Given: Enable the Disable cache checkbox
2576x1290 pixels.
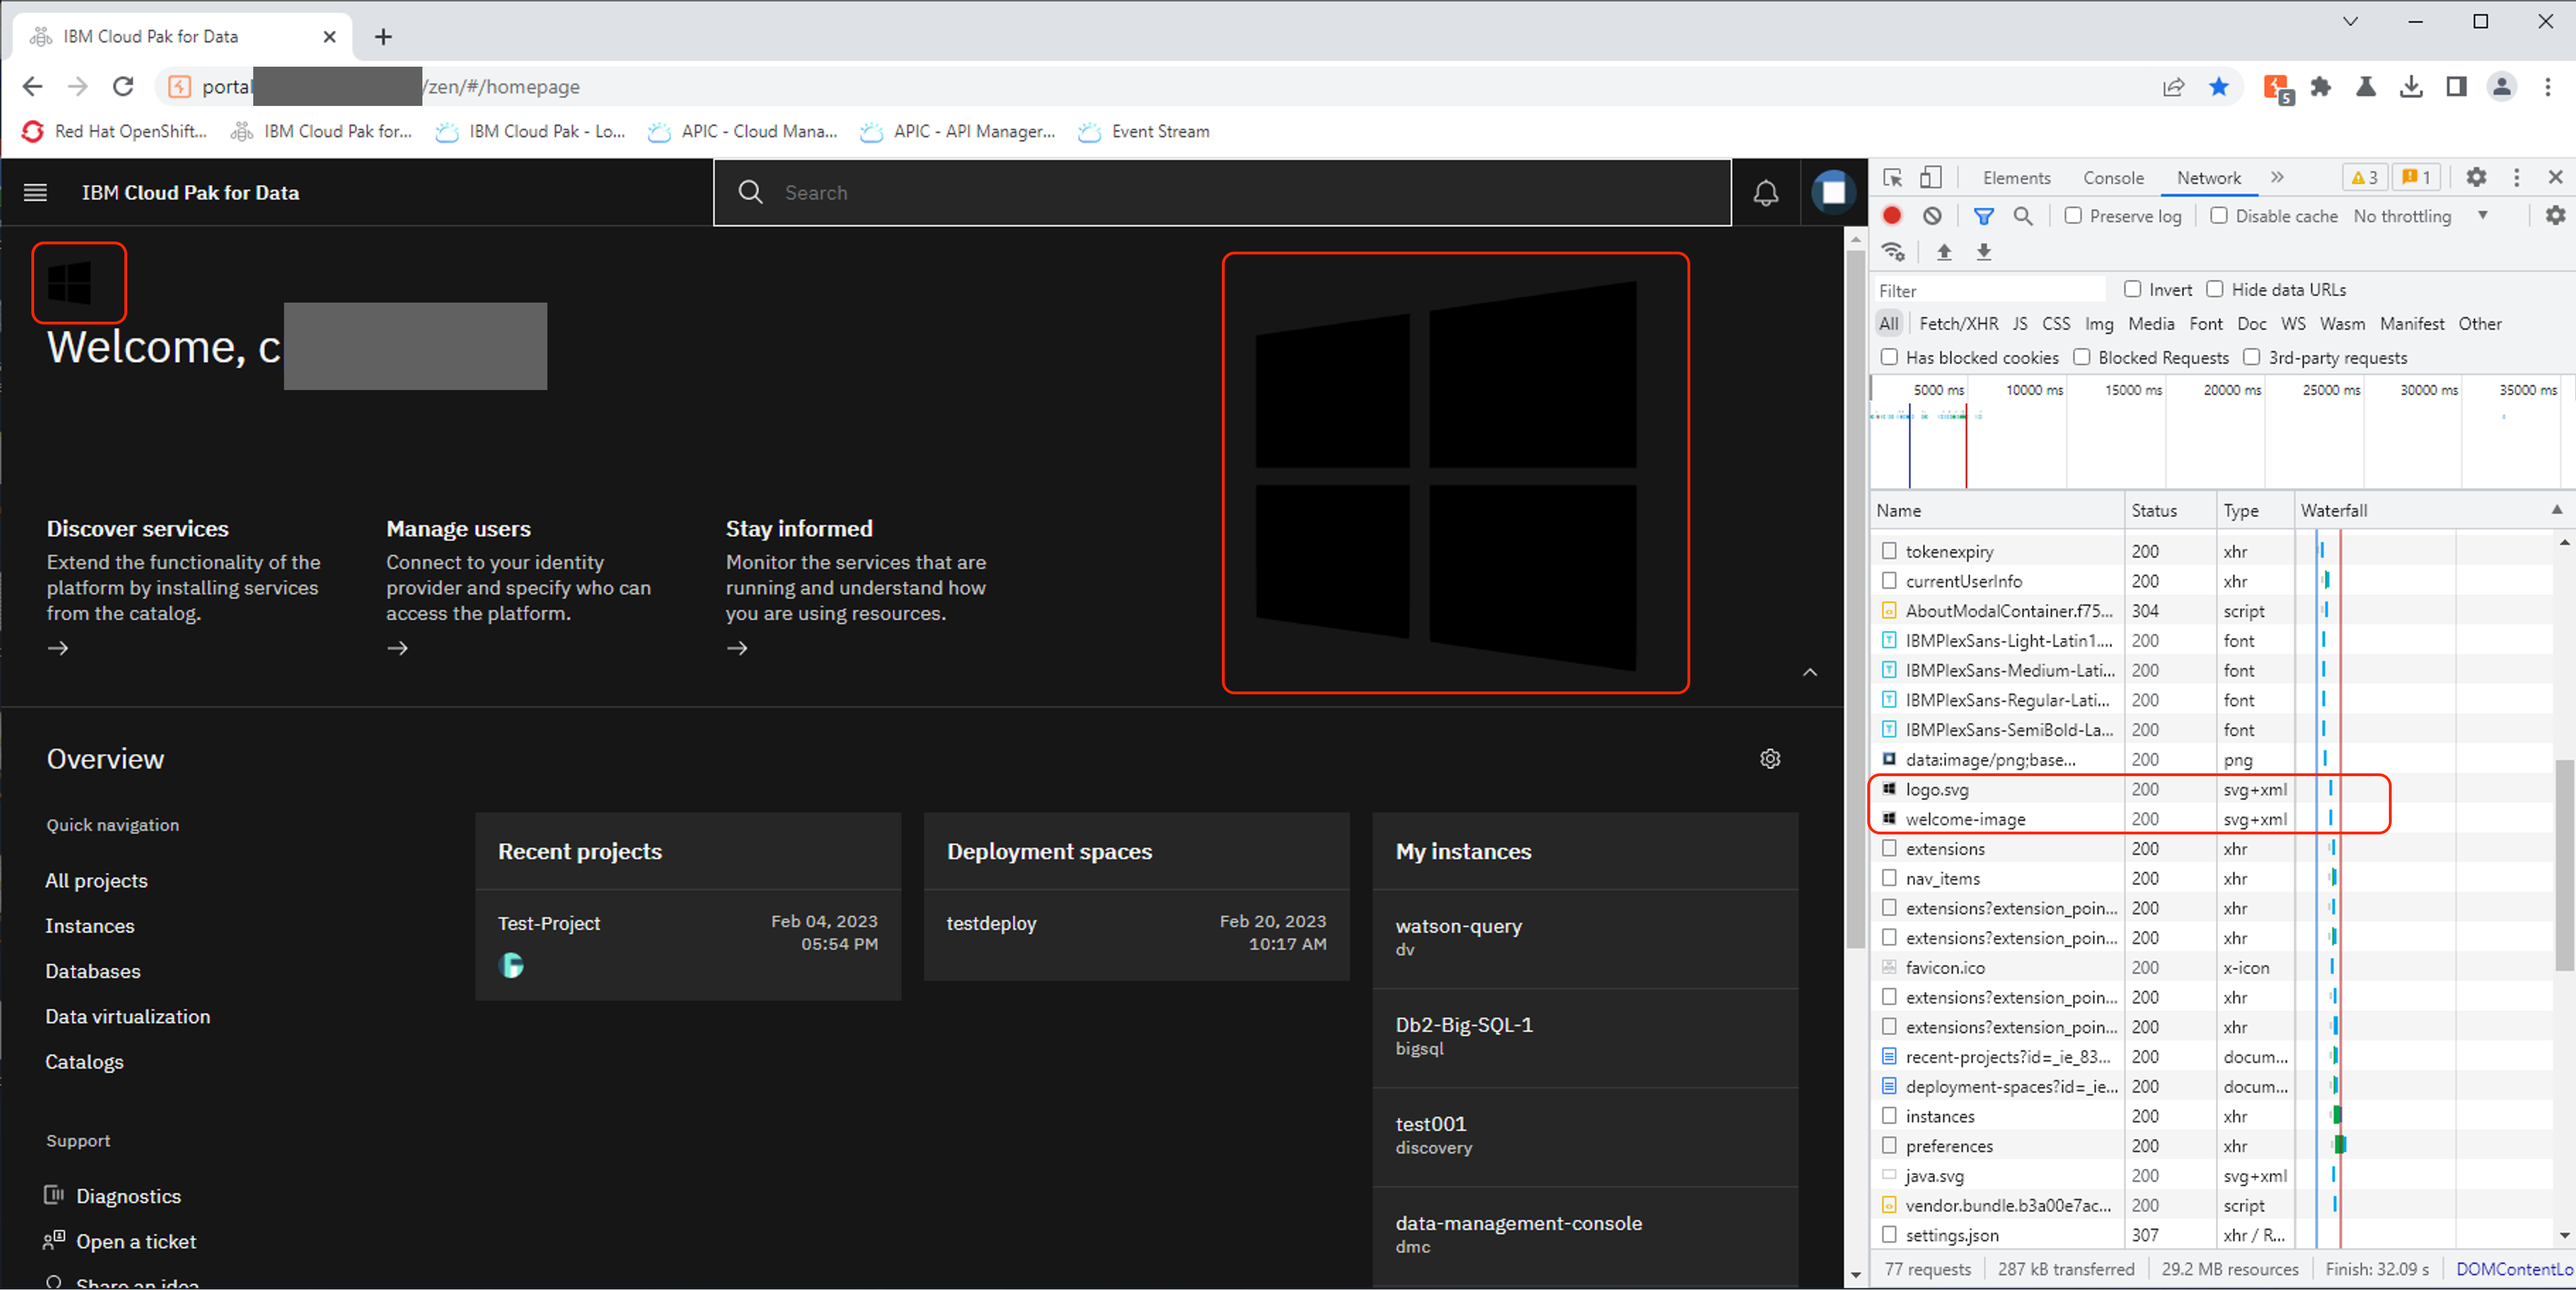Looking at the screenshot, I should (x=2218, y=215).
